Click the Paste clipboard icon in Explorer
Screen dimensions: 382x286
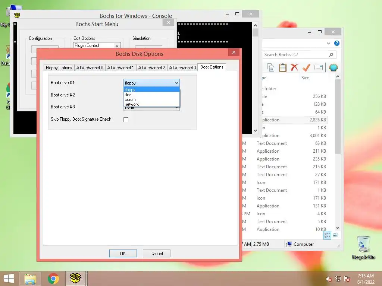point(283,67)
